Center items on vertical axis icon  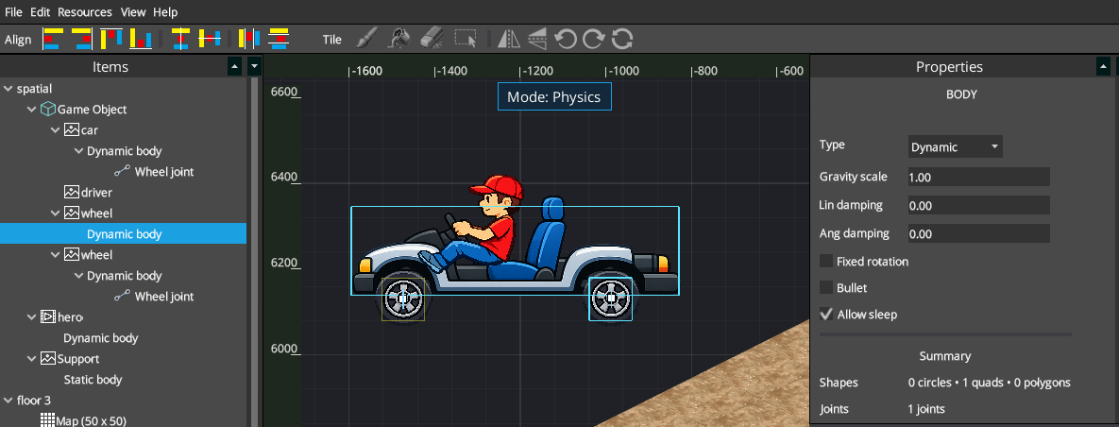click(180, 39)
